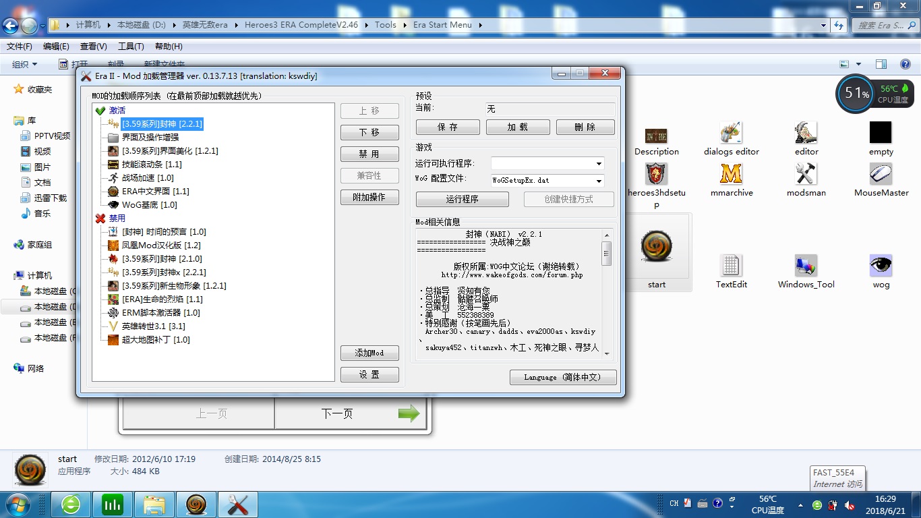Launch Windows_Tool icon
The image size is (921, 518).
point(806,266)
